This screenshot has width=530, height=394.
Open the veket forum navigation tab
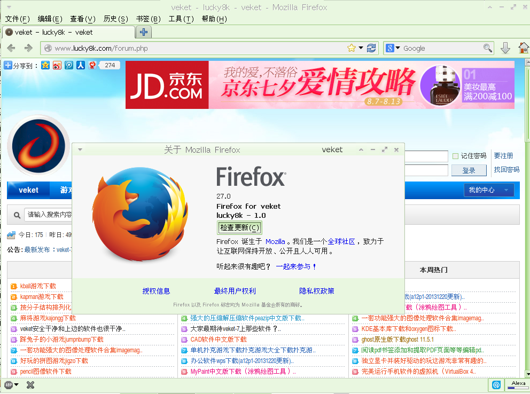(x=28, y=190)
